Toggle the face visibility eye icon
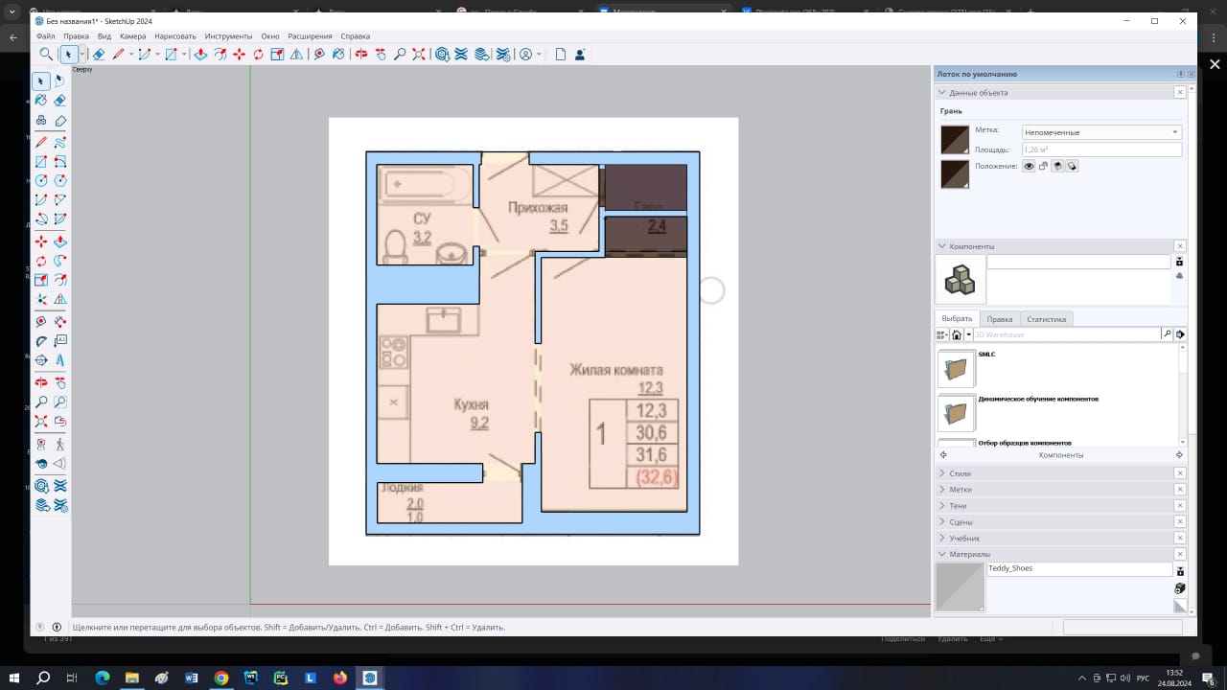This screenshot has height=690, width=1227. pyautogui.click(x=1029, y=166)
